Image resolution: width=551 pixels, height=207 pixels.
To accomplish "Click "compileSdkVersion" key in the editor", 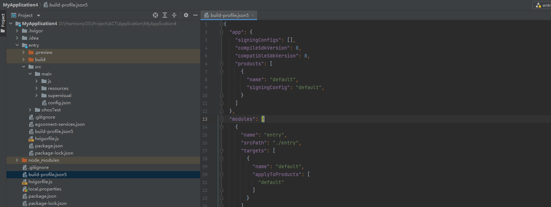I will click(263, 48).
